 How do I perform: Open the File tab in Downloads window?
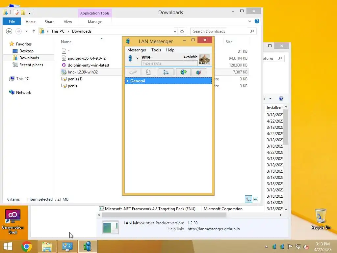pos(12,21)
